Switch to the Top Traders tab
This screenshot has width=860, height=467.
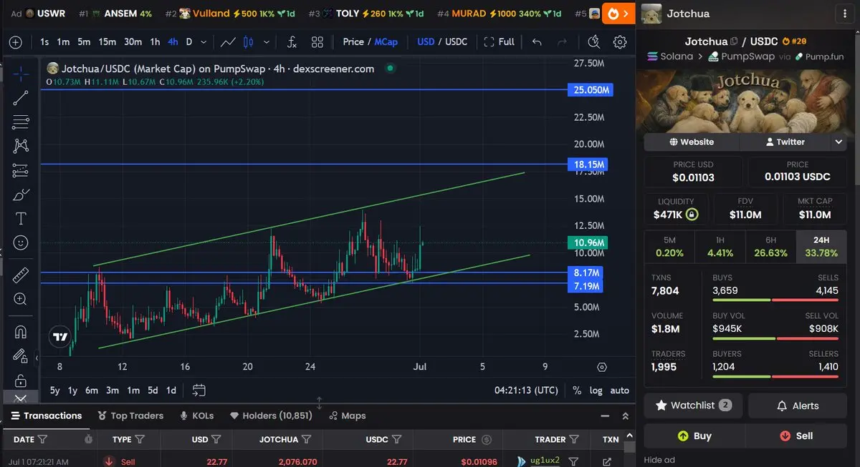(130, 416)
